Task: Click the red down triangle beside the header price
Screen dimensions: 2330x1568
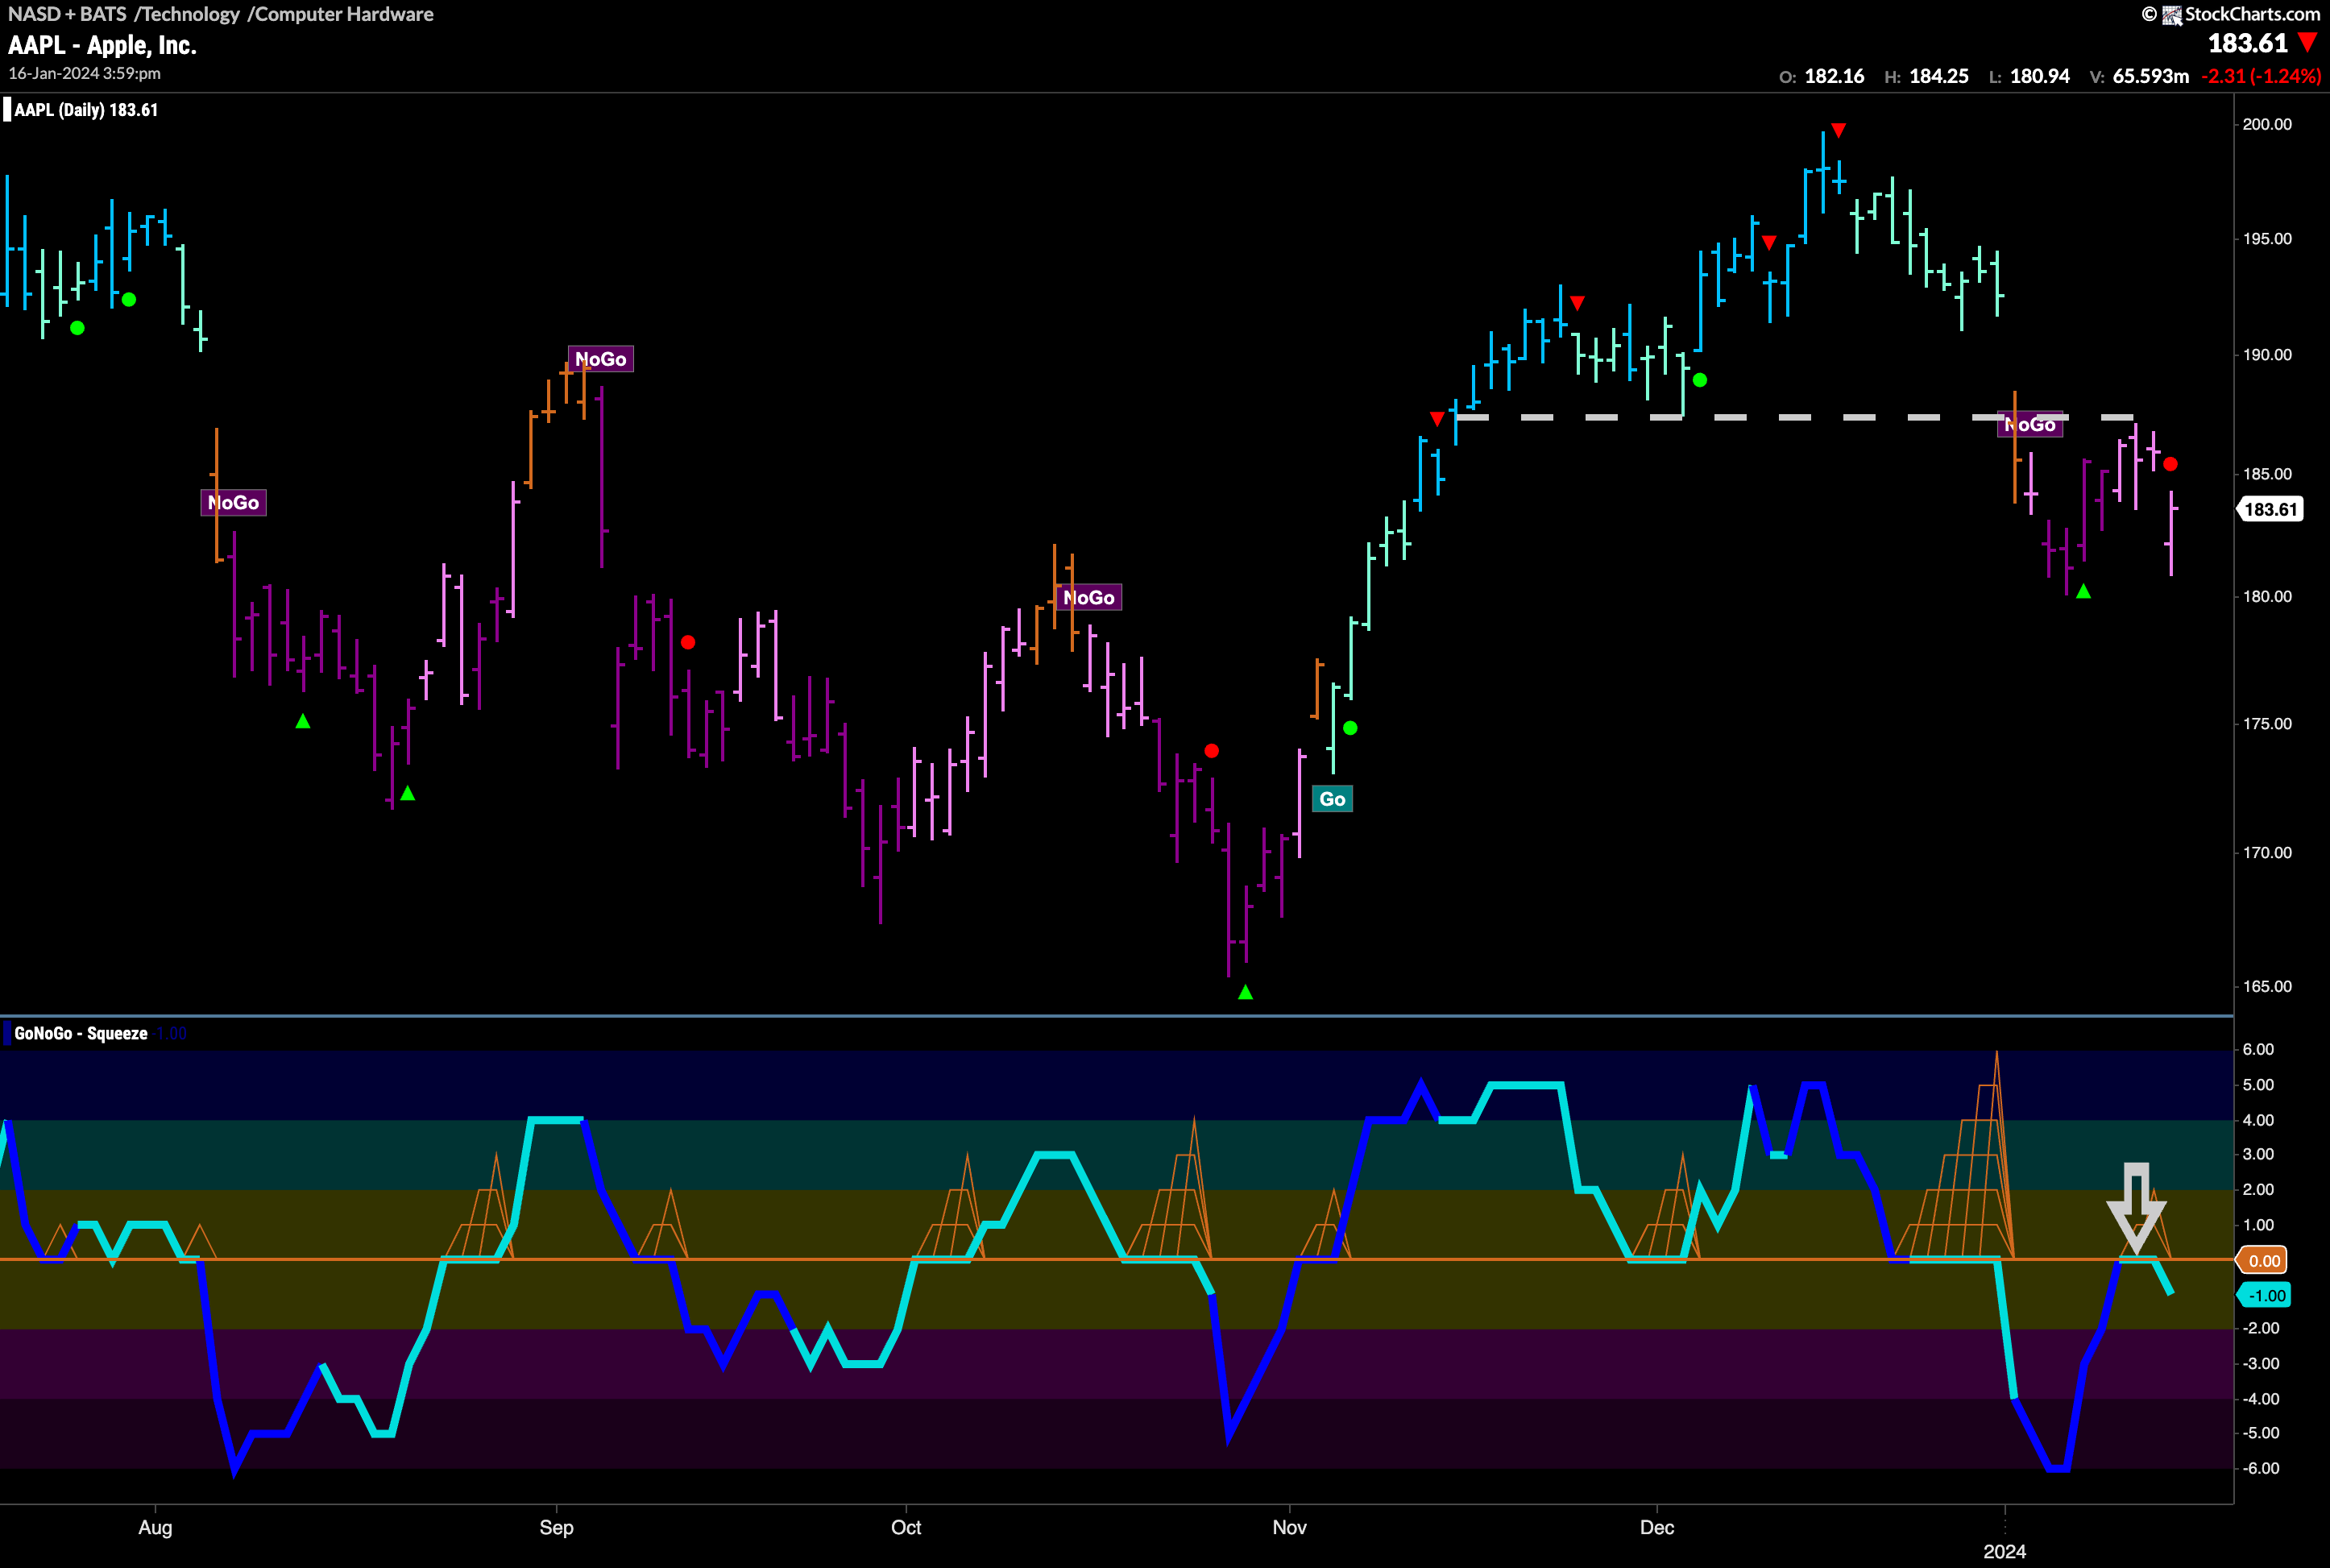Action: pos(2308,42)
